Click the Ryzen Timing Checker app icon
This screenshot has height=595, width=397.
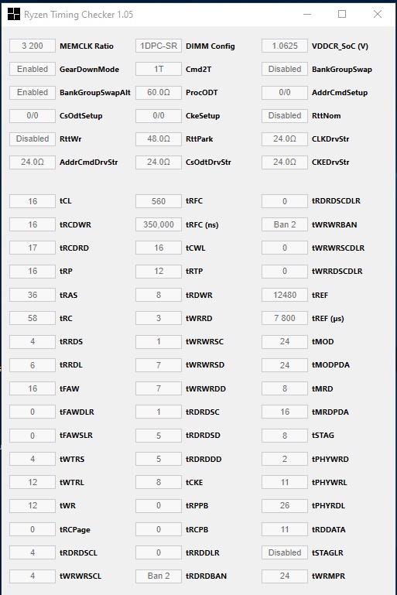click(14, 14)
